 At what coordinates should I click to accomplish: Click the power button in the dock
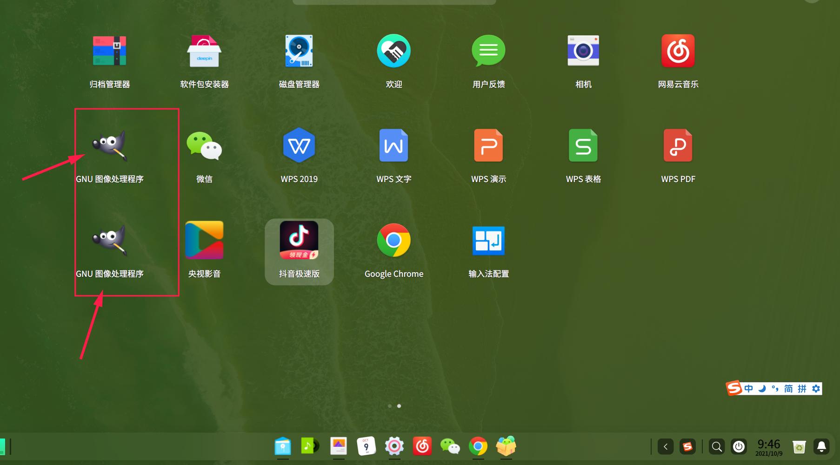739,447
